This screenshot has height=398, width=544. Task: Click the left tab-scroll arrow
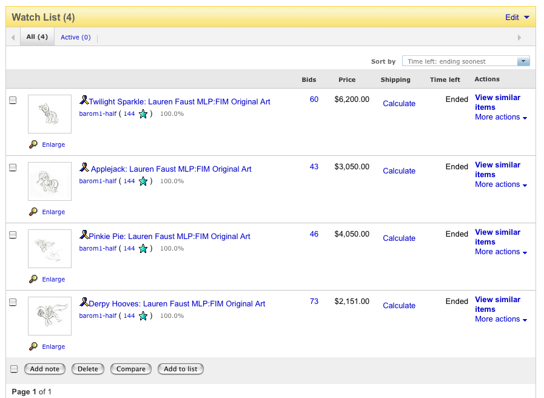pyautogui.click(x=13, y=38)
